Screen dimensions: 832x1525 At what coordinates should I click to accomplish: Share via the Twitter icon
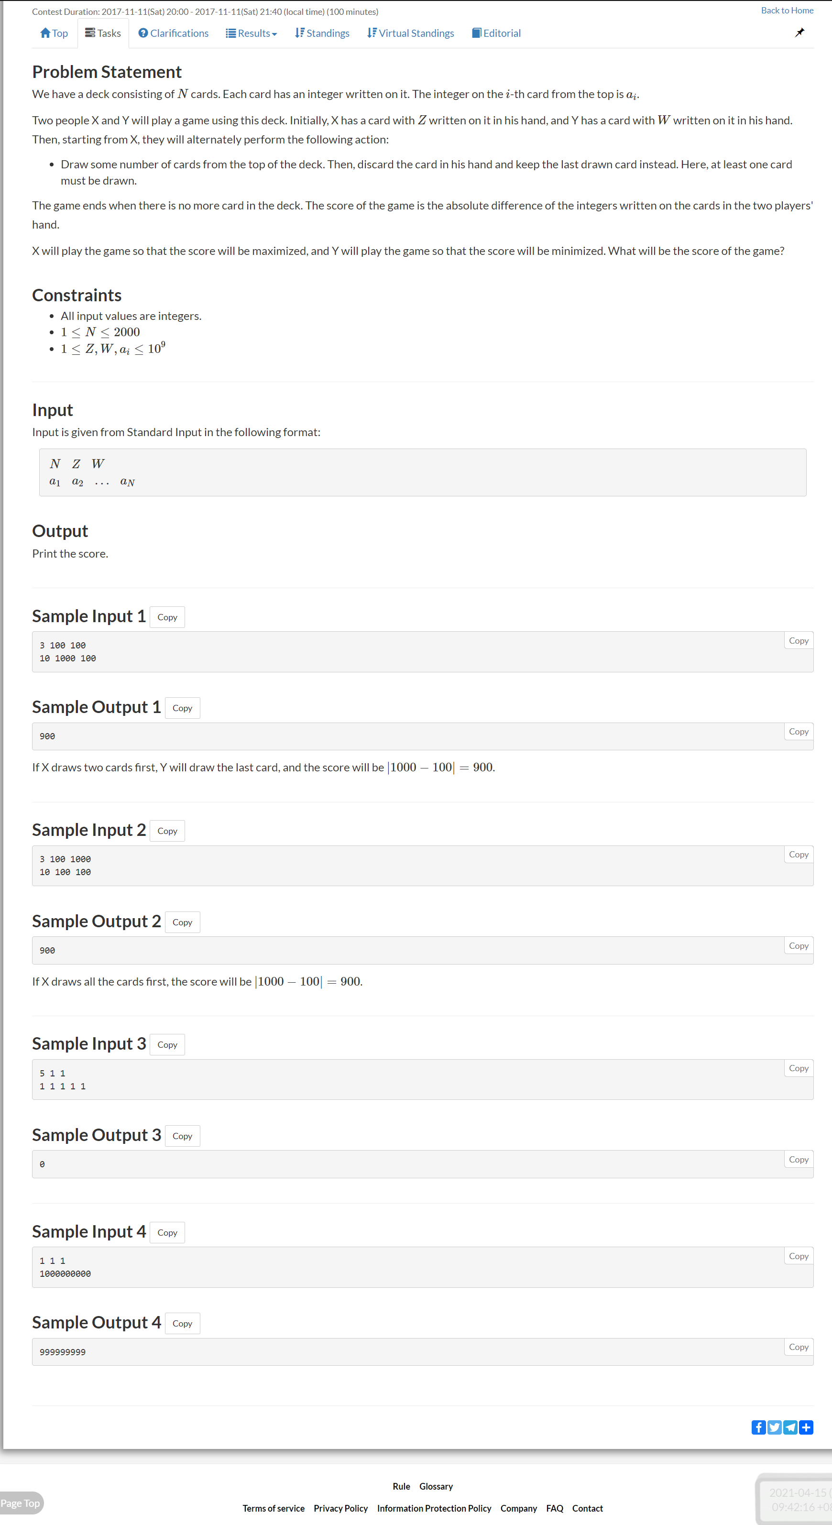(x=774, y=1427)
